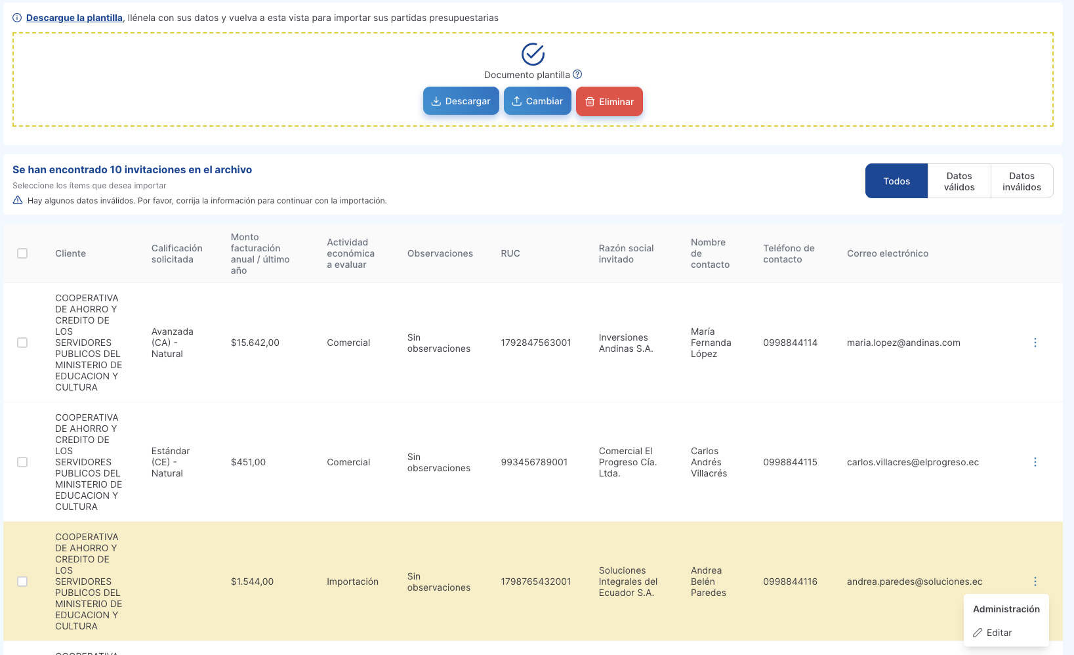The height and width of the screenshot is (655, 1074).
Task: Click the help icon beside Documento plantilla
Action: pos(577,74)
